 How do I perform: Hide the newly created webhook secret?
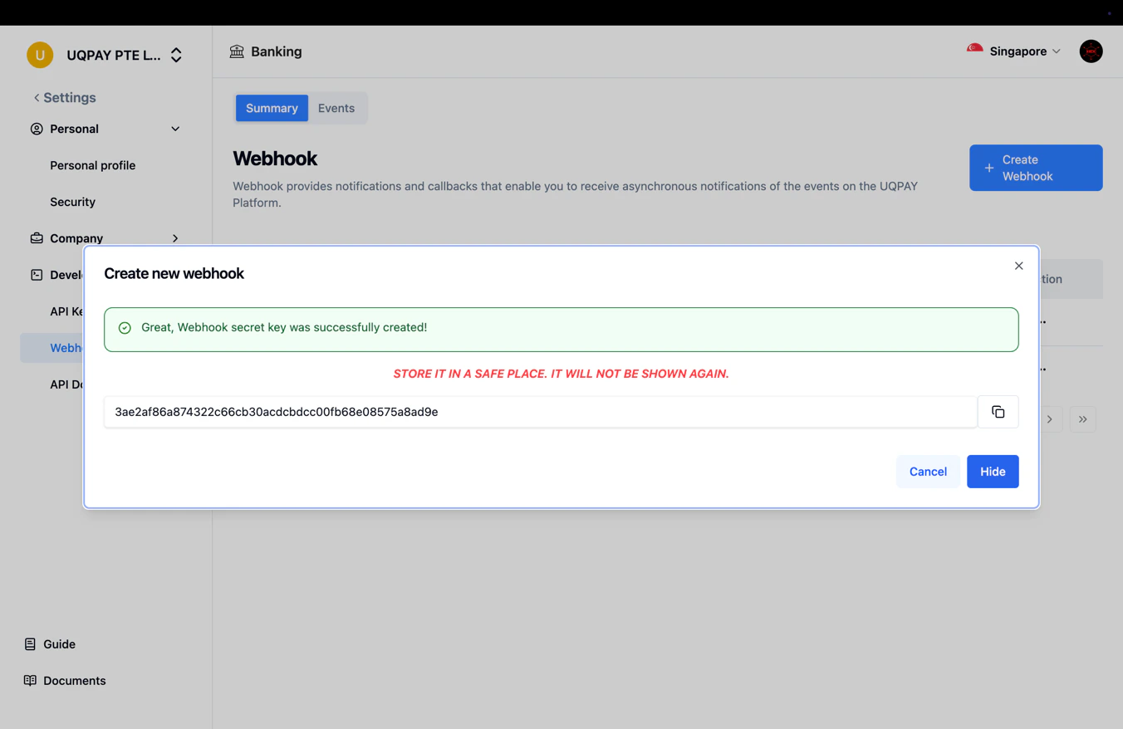[x=992, y=471]
